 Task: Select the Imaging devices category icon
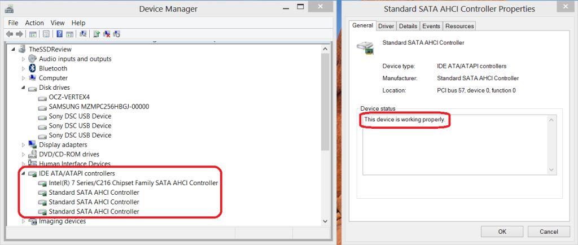pyautogui.click(x=33, y=221)
